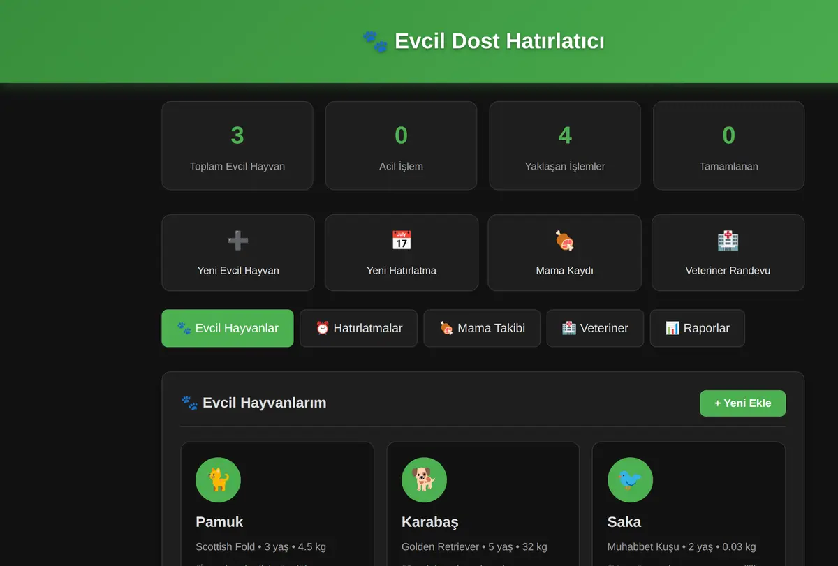Open the Hatırlatmalar tab
Image resolution: width=838 pixels, height=566 pixels.
[x=359, y=328]
